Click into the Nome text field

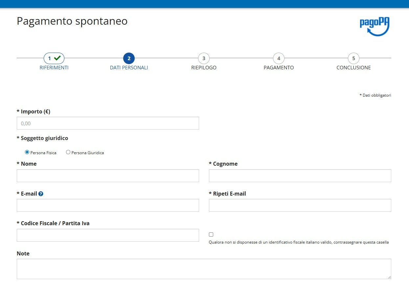(108, 176)
